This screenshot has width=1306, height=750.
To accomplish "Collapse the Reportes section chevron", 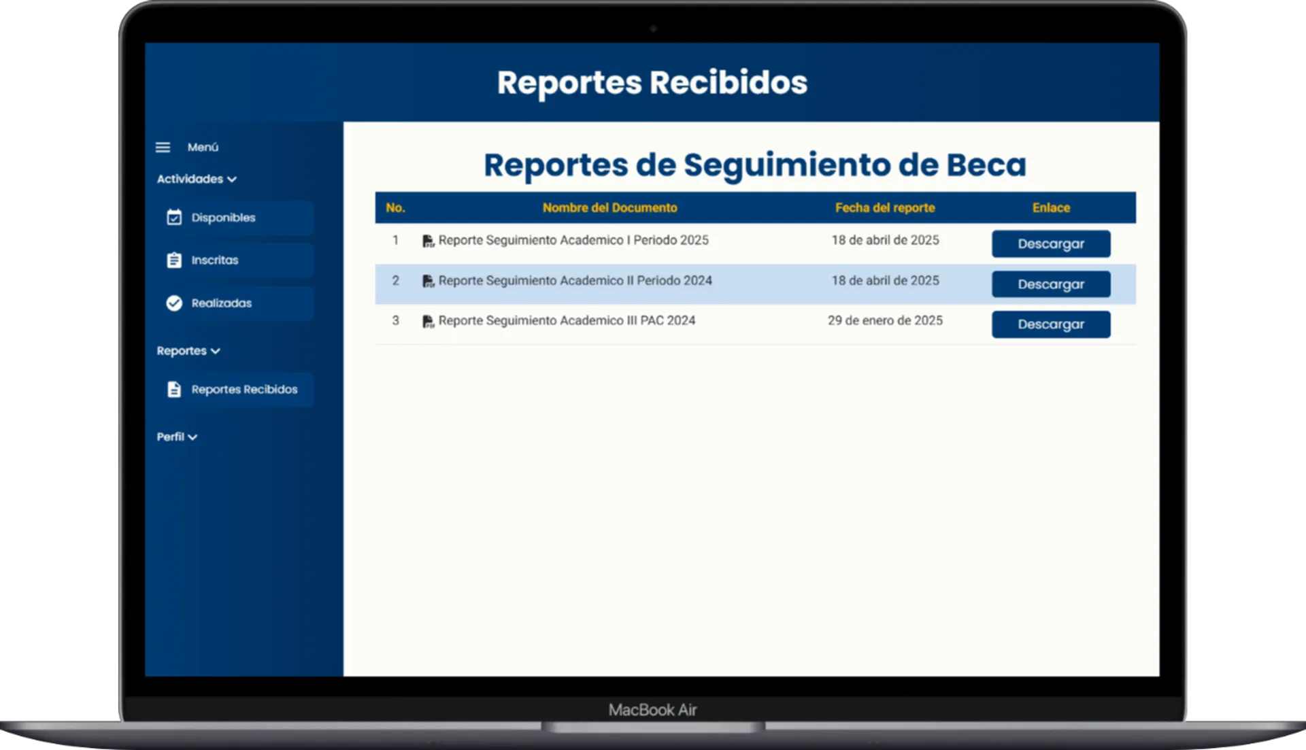I will pos(216,352).
